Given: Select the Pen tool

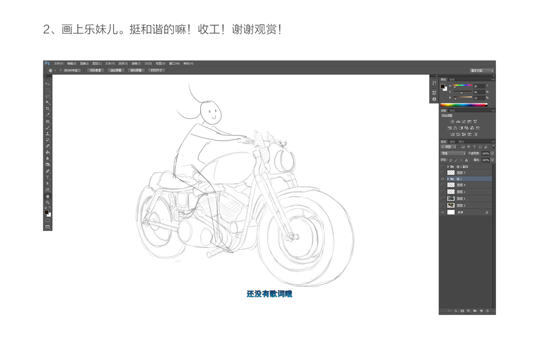Looking at the screenshot, I should coord(47,171).
